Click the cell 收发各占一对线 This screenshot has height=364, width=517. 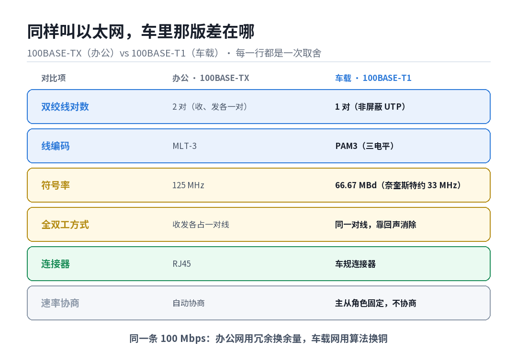201,225
